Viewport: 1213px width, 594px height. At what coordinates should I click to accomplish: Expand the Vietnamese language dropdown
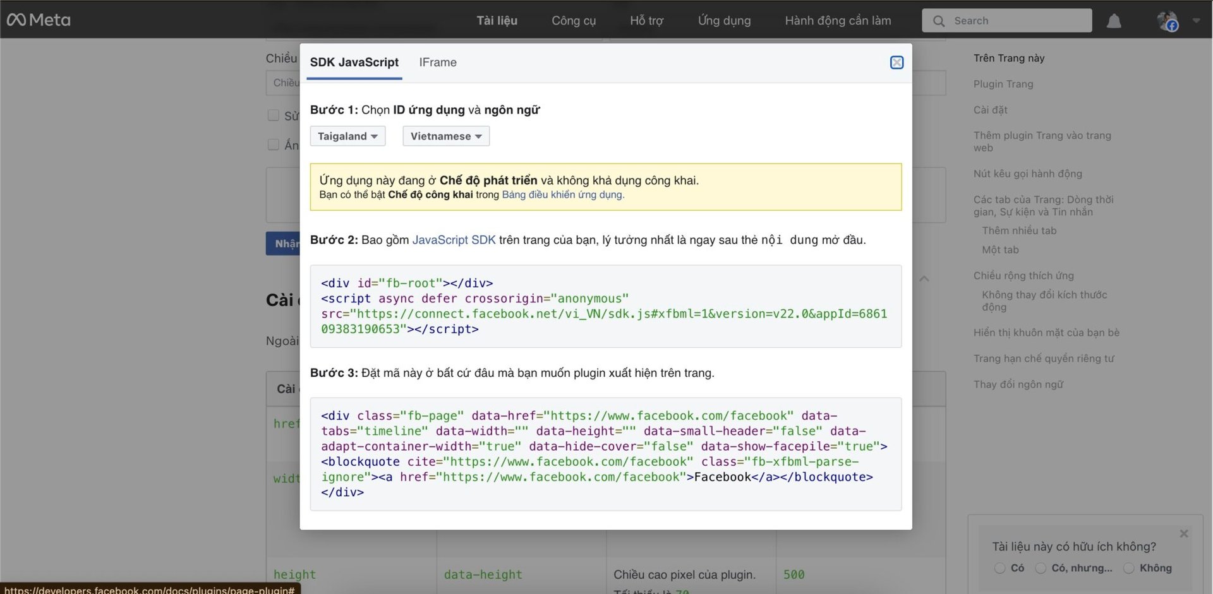pos(446,136)
